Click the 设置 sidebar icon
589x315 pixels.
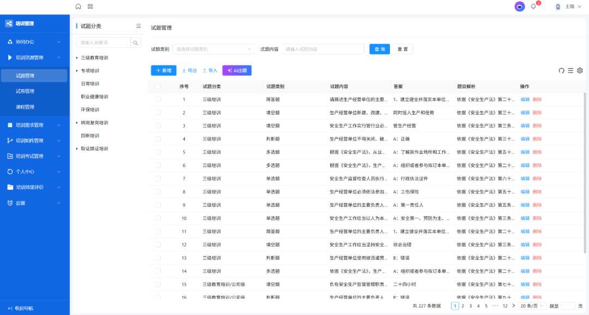coord(10,203)
